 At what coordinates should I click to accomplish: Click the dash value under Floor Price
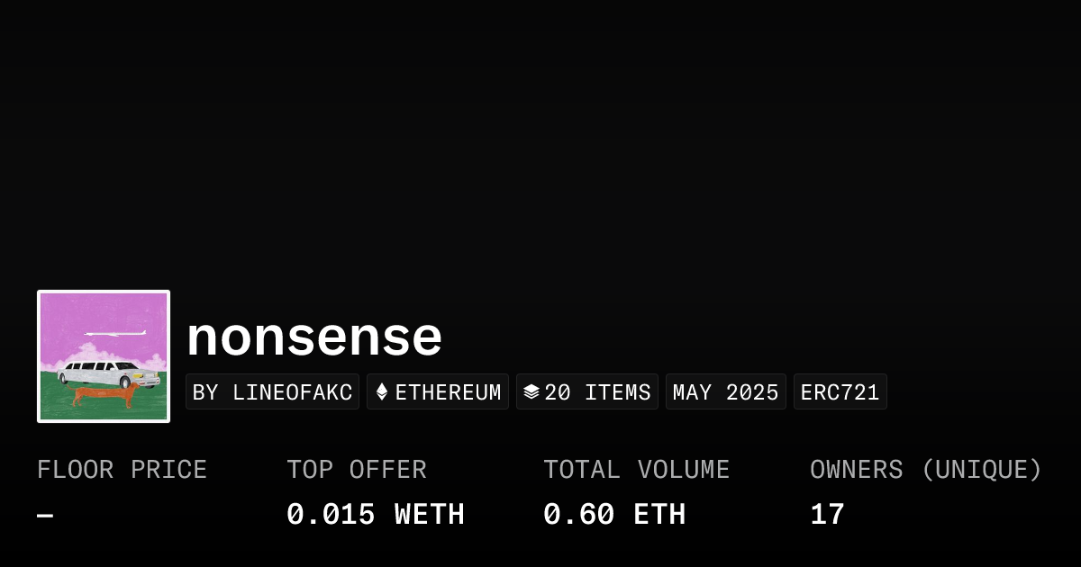(45, 515)
